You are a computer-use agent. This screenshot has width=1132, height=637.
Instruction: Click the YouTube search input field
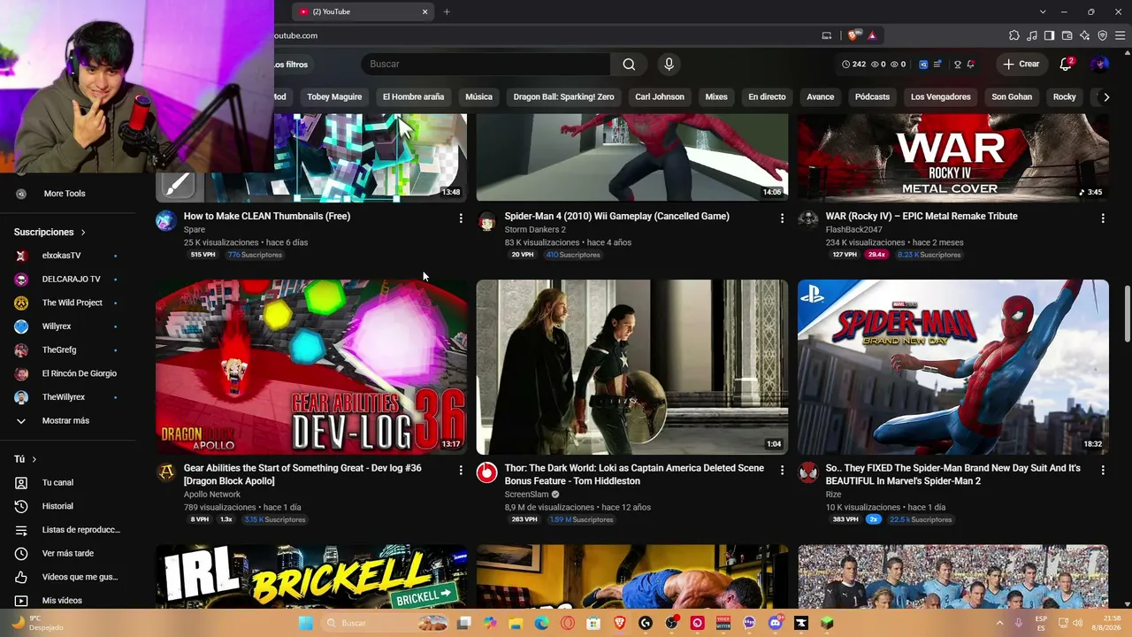pos(486,64)
